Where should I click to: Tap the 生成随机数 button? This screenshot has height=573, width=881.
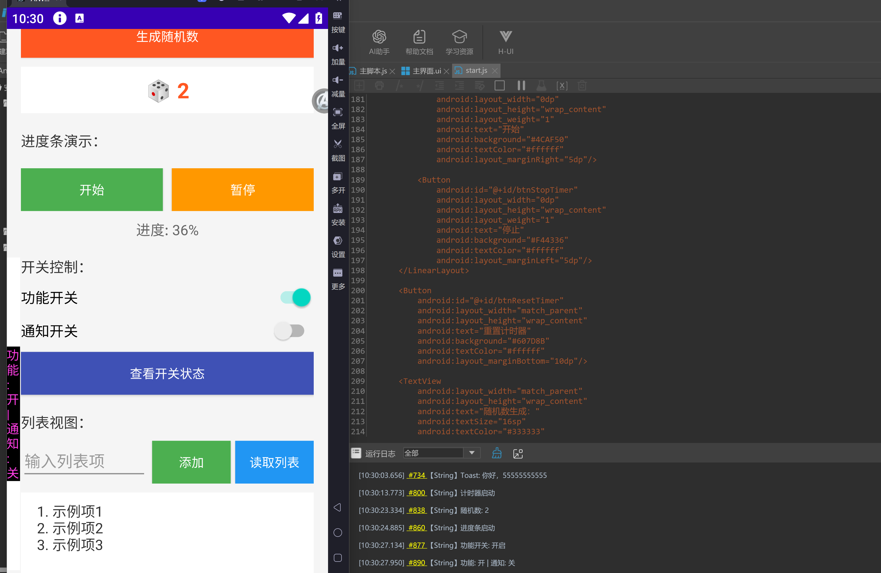[x=167, y=43]
